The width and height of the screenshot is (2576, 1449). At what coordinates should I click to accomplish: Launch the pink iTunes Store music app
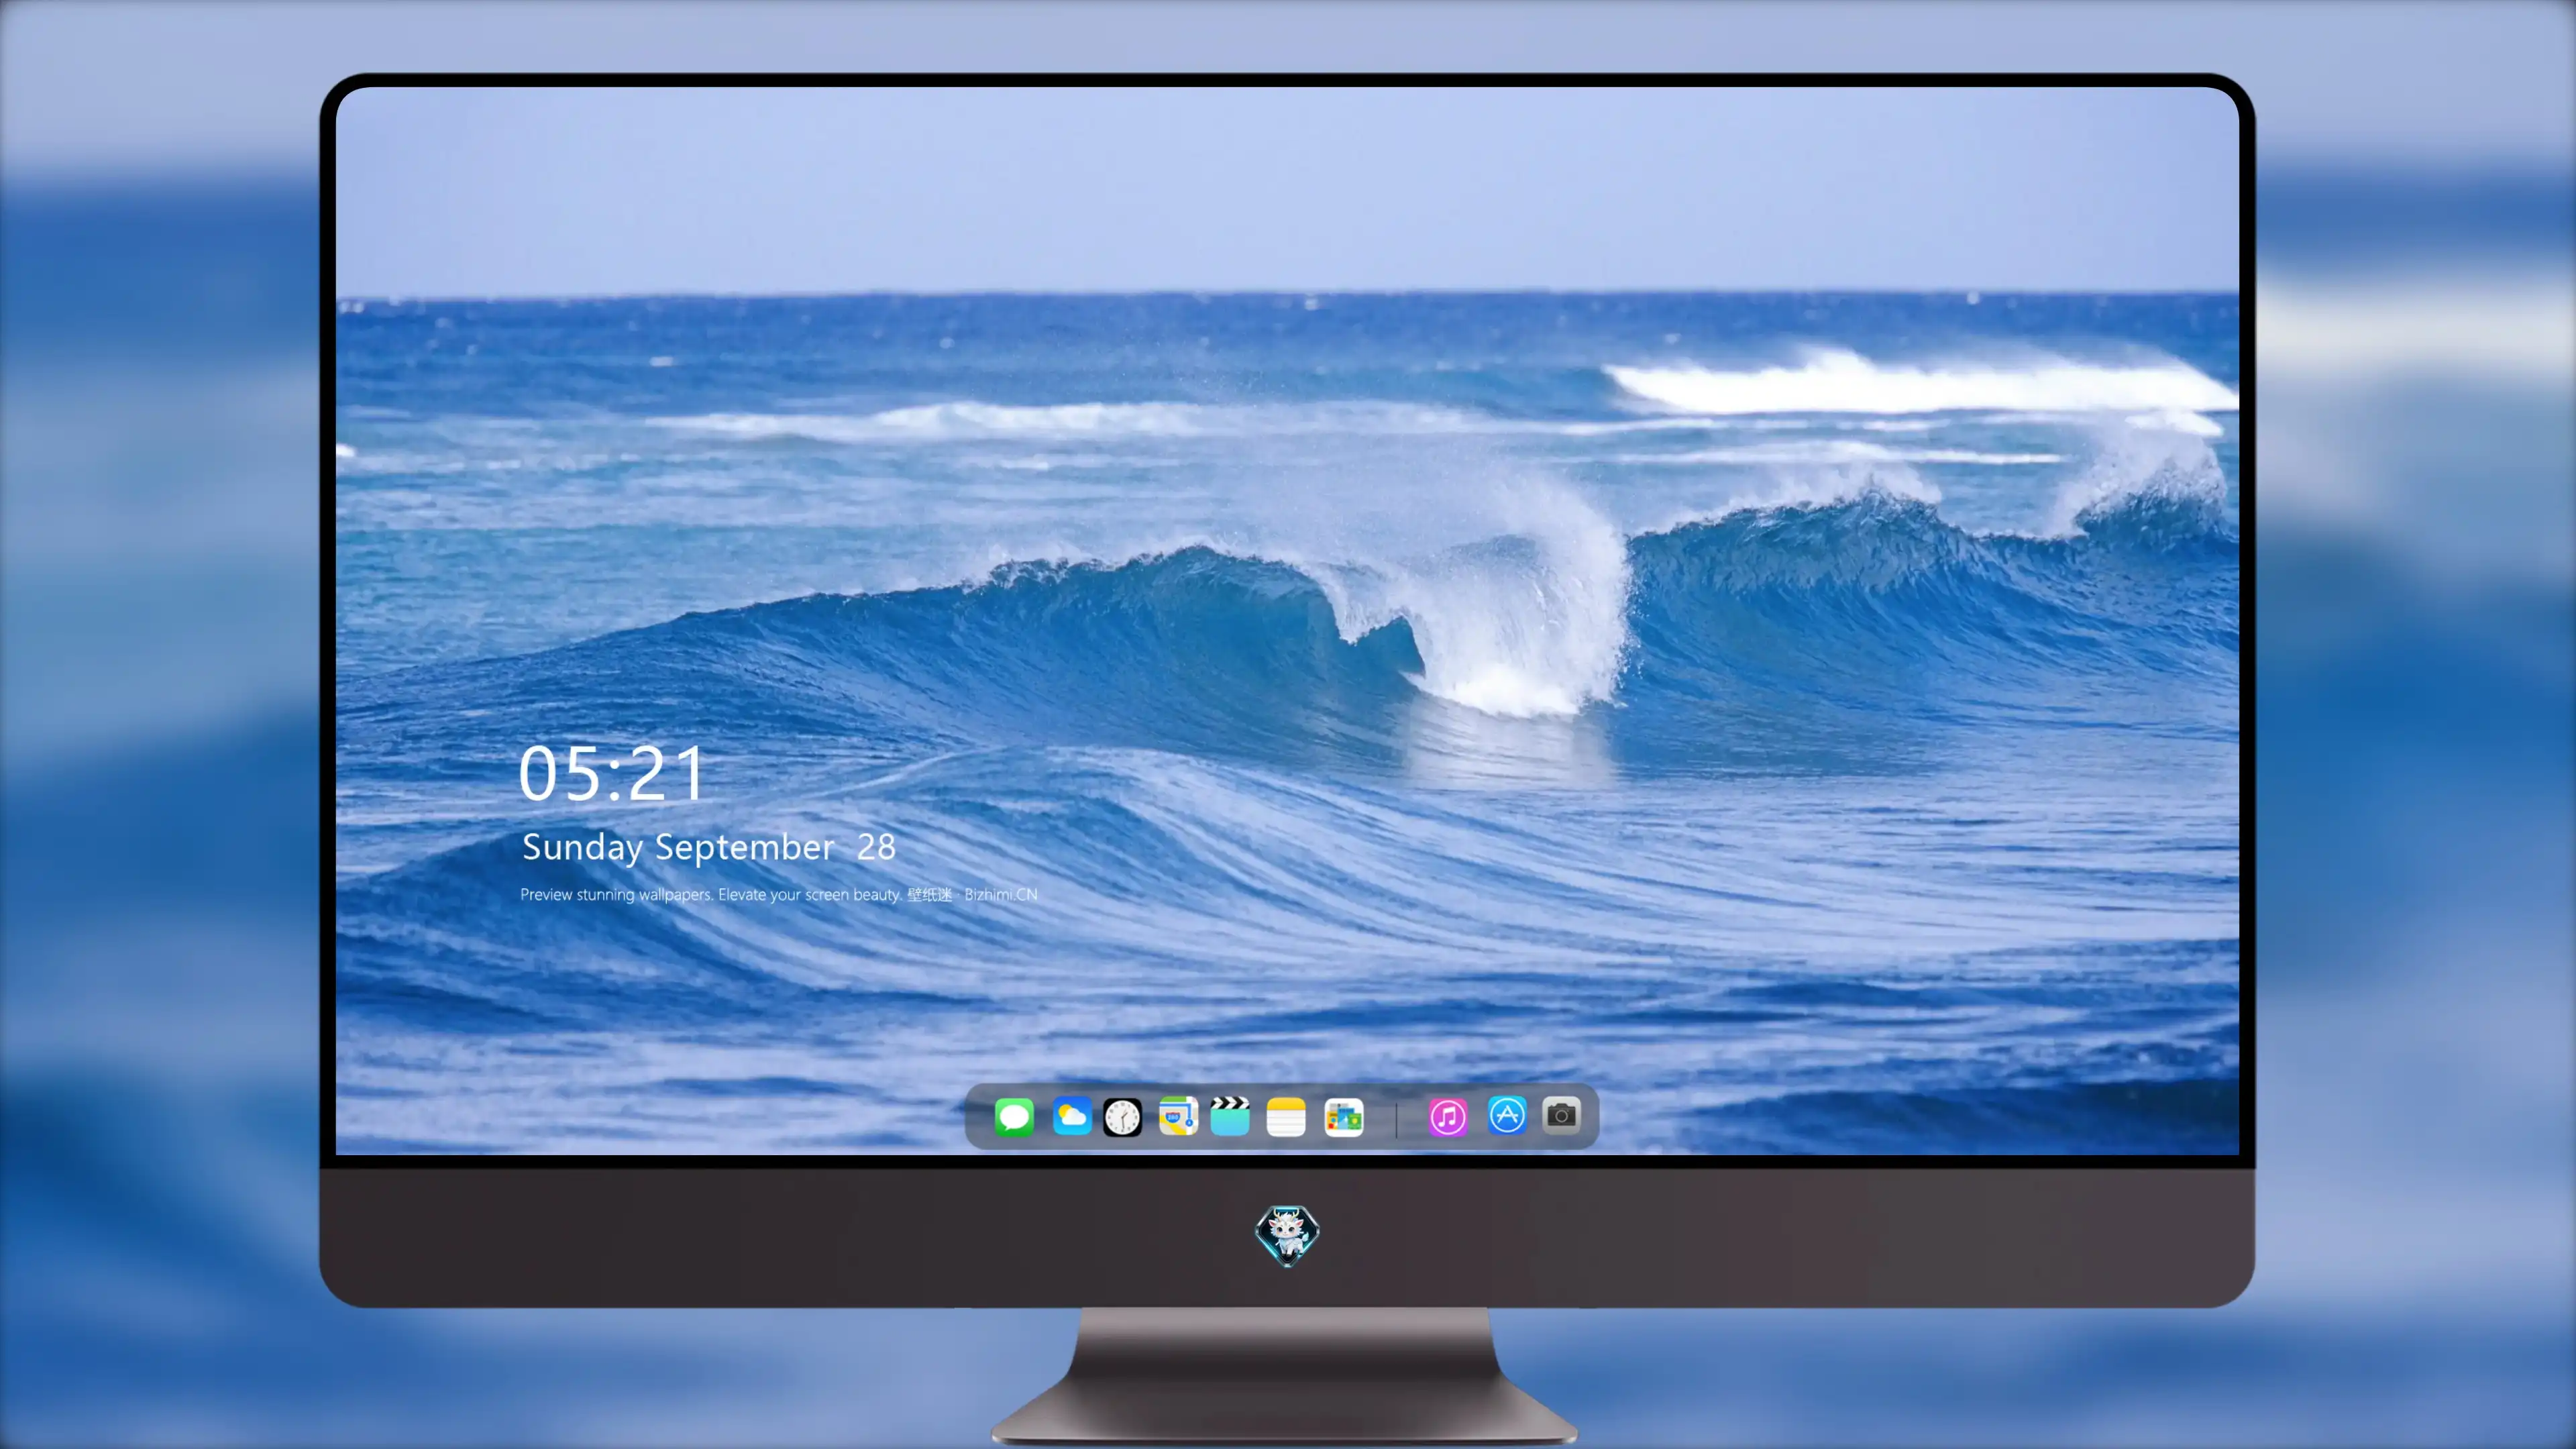coord(1448,1117)
